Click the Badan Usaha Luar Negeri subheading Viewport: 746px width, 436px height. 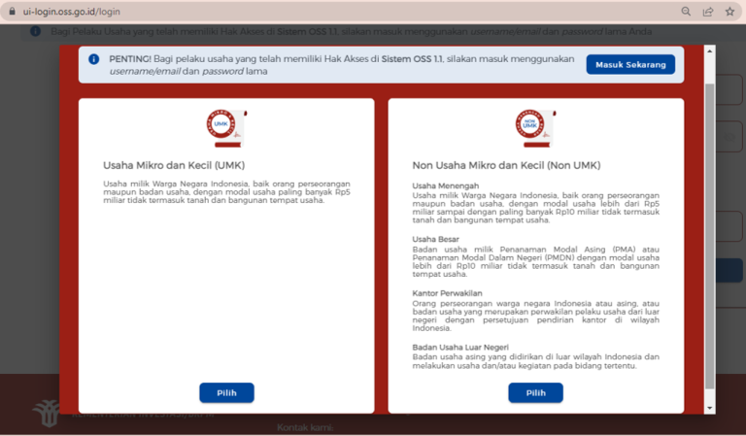click(459, 346)
